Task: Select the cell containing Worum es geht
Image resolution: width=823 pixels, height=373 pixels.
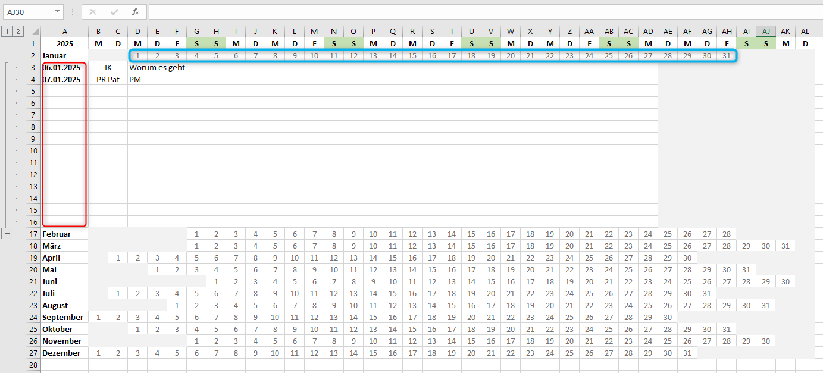Action: [x=157, y=67]
